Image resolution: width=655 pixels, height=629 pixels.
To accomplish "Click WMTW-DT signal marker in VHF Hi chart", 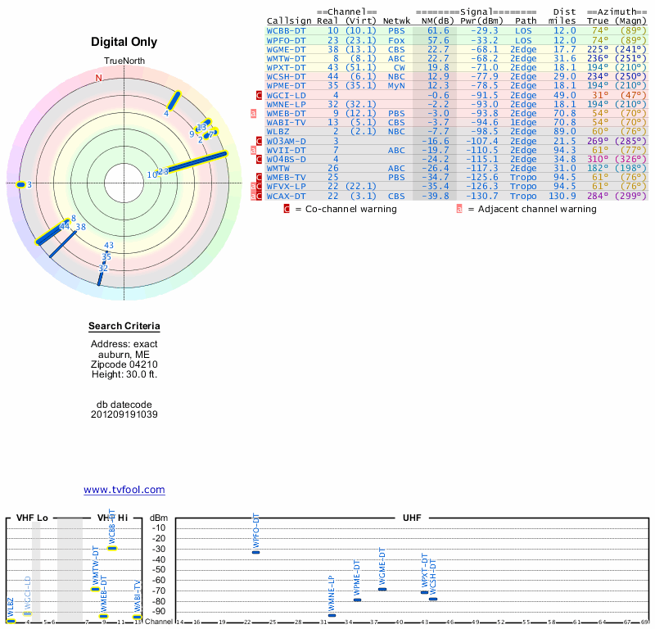I will pyautogui.click(x=96, y=589).
